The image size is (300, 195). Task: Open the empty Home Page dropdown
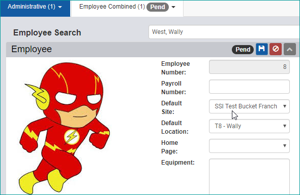coord(249,146)
